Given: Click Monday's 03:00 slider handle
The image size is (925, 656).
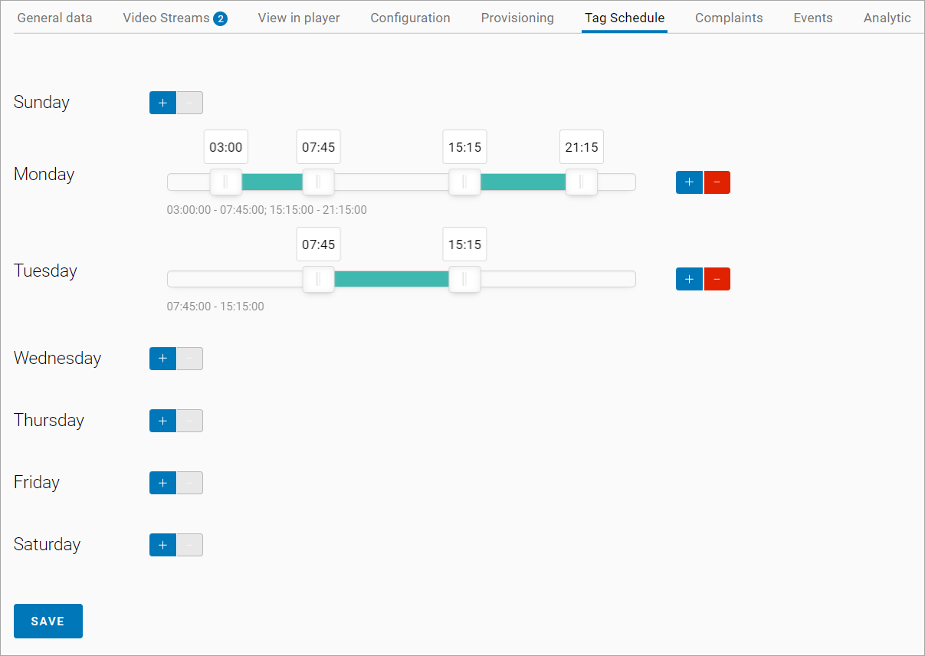Looking at the screenshot, I should click(226, 182).
